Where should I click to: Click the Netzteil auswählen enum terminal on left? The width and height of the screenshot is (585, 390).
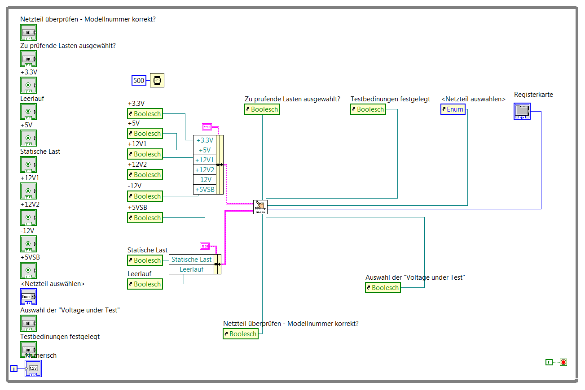28,297
